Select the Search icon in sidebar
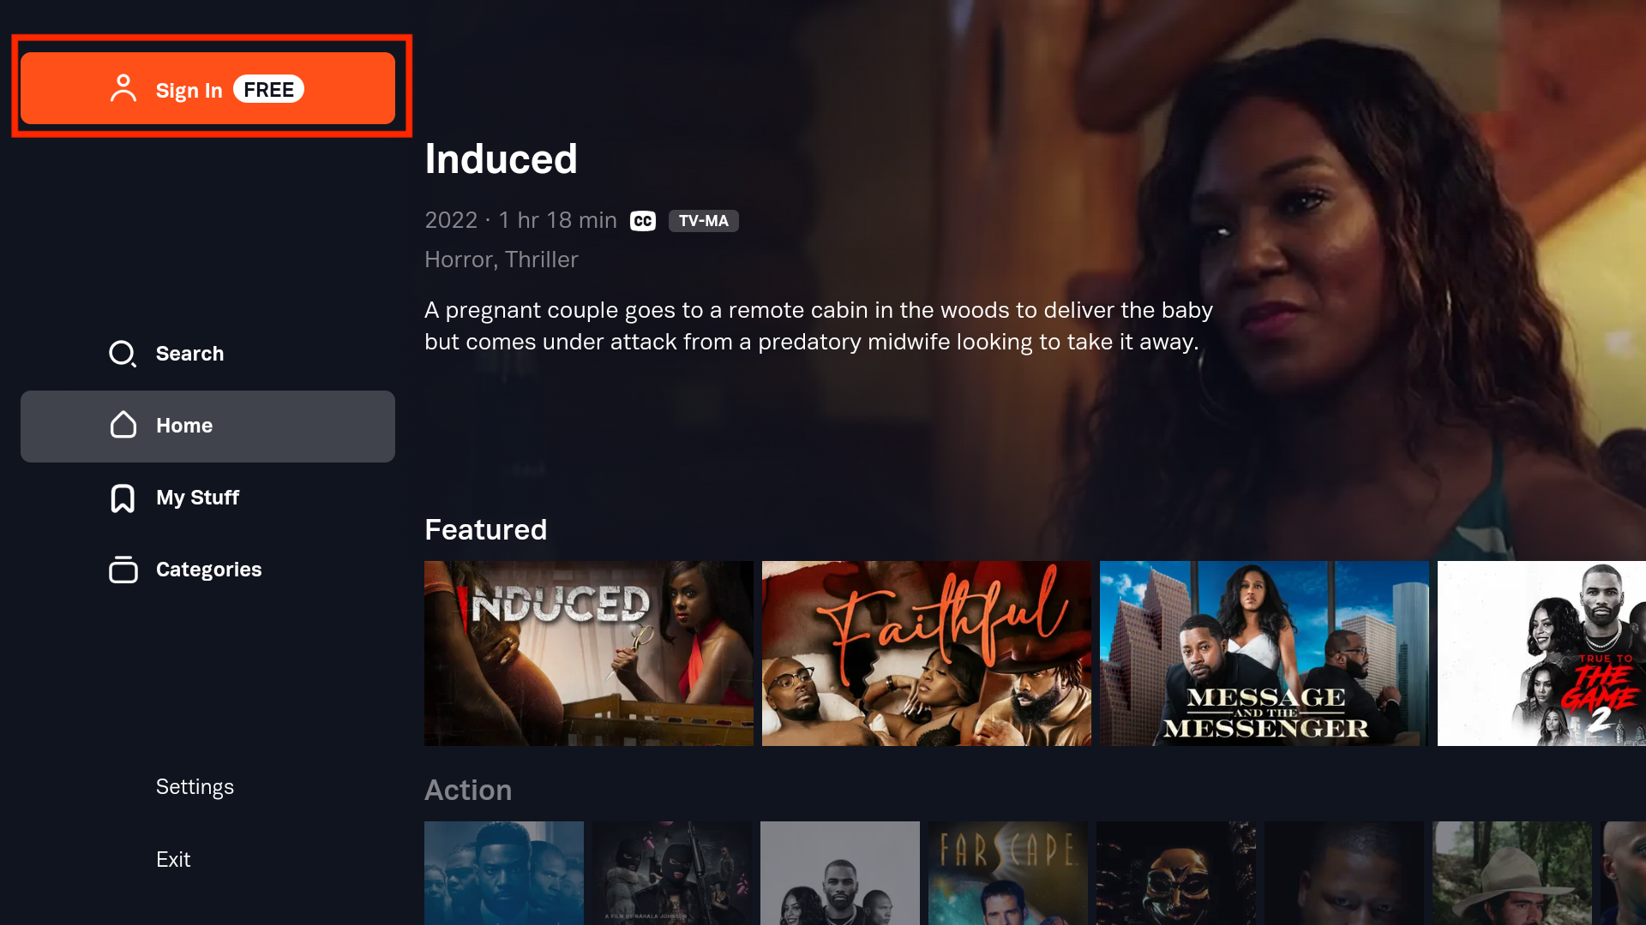Screen dimensions: 1646x925 click(x=121, y=354)
